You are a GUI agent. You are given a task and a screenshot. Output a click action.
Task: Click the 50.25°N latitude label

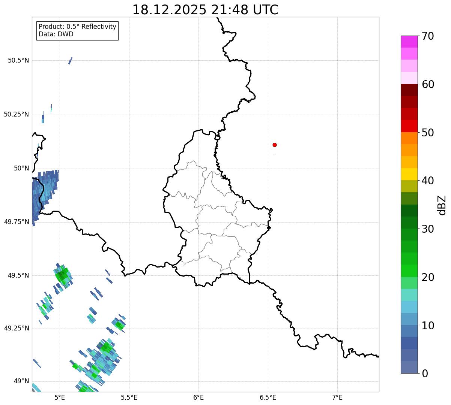(x=16, y=114)
